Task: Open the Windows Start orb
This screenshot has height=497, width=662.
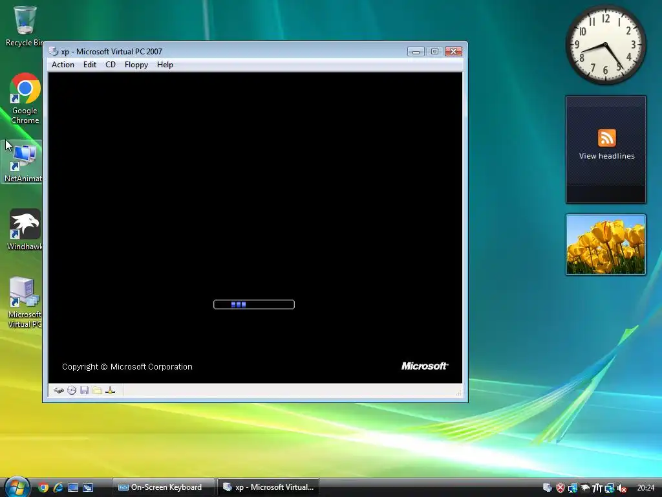Action: pos(17,487)
